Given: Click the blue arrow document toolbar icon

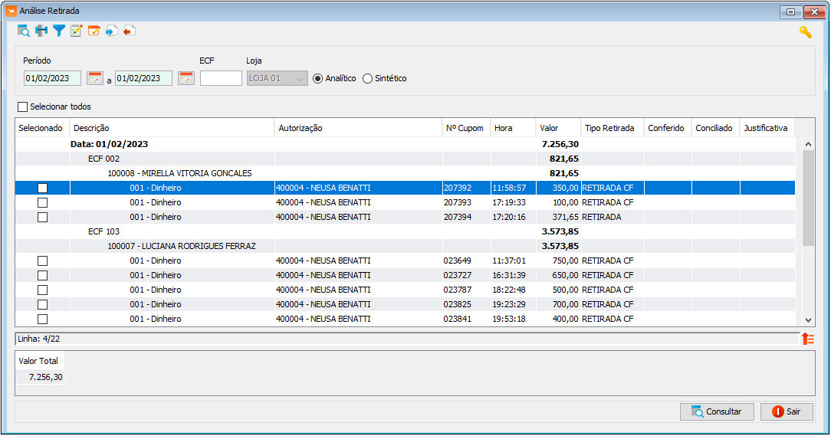Looking at the screenshot, I should pos(112,31).
